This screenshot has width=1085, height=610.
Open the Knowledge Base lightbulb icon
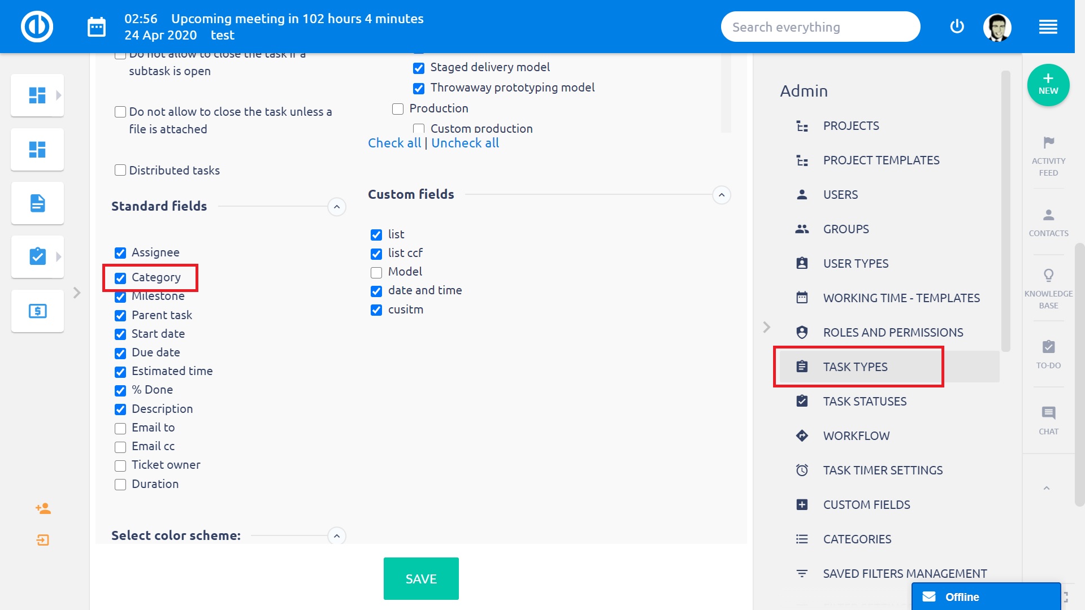[1048, 275]
